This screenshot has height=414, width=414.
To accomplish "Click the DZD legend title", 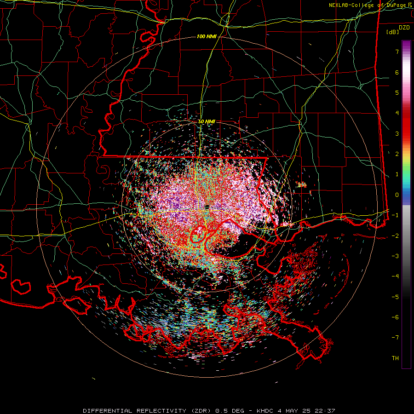I will pos(404,28).
